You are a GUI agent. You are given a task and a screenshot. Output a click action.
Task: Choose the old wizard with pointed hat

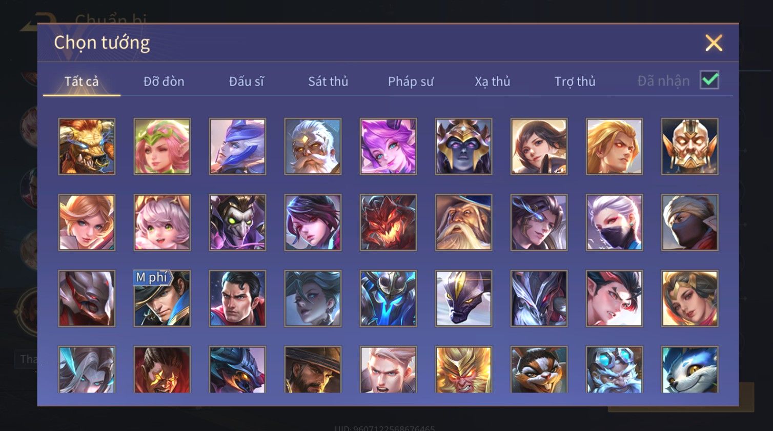(463, 222)
